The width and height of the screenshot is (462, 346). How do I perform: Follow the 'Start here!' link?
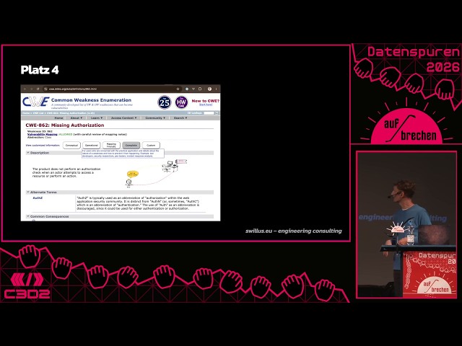coord(206,105)
